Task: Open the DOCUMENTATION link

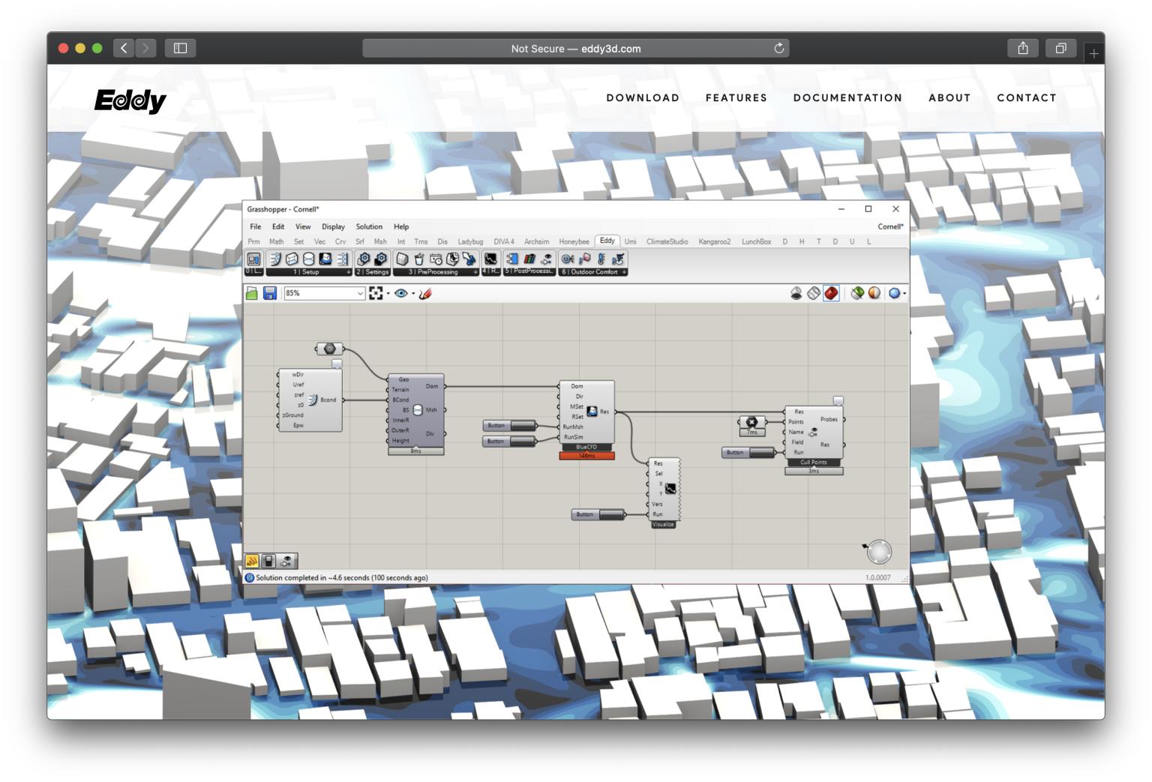Action: 847,97
